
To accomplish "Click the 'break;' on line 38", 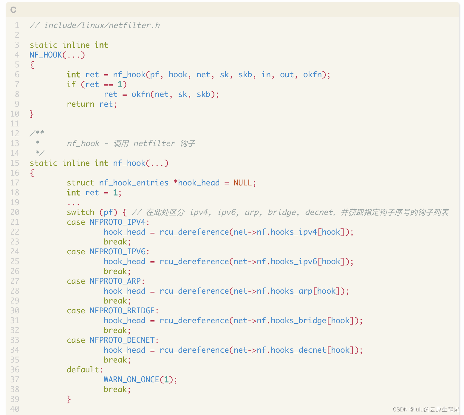I will (x=117, y=389).
